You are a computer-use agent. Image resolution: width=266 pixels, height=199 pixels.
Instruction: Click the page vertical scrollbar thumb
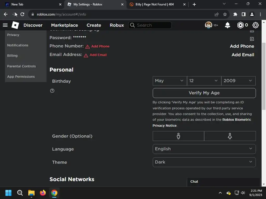click(x=264, y=76)
